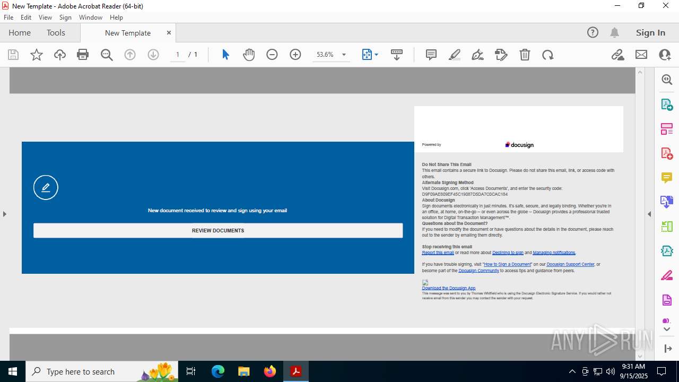Viewport: 679px width, 382px height.
Task: Open Create PDF tool in right pane
Action: click(667, 153)
